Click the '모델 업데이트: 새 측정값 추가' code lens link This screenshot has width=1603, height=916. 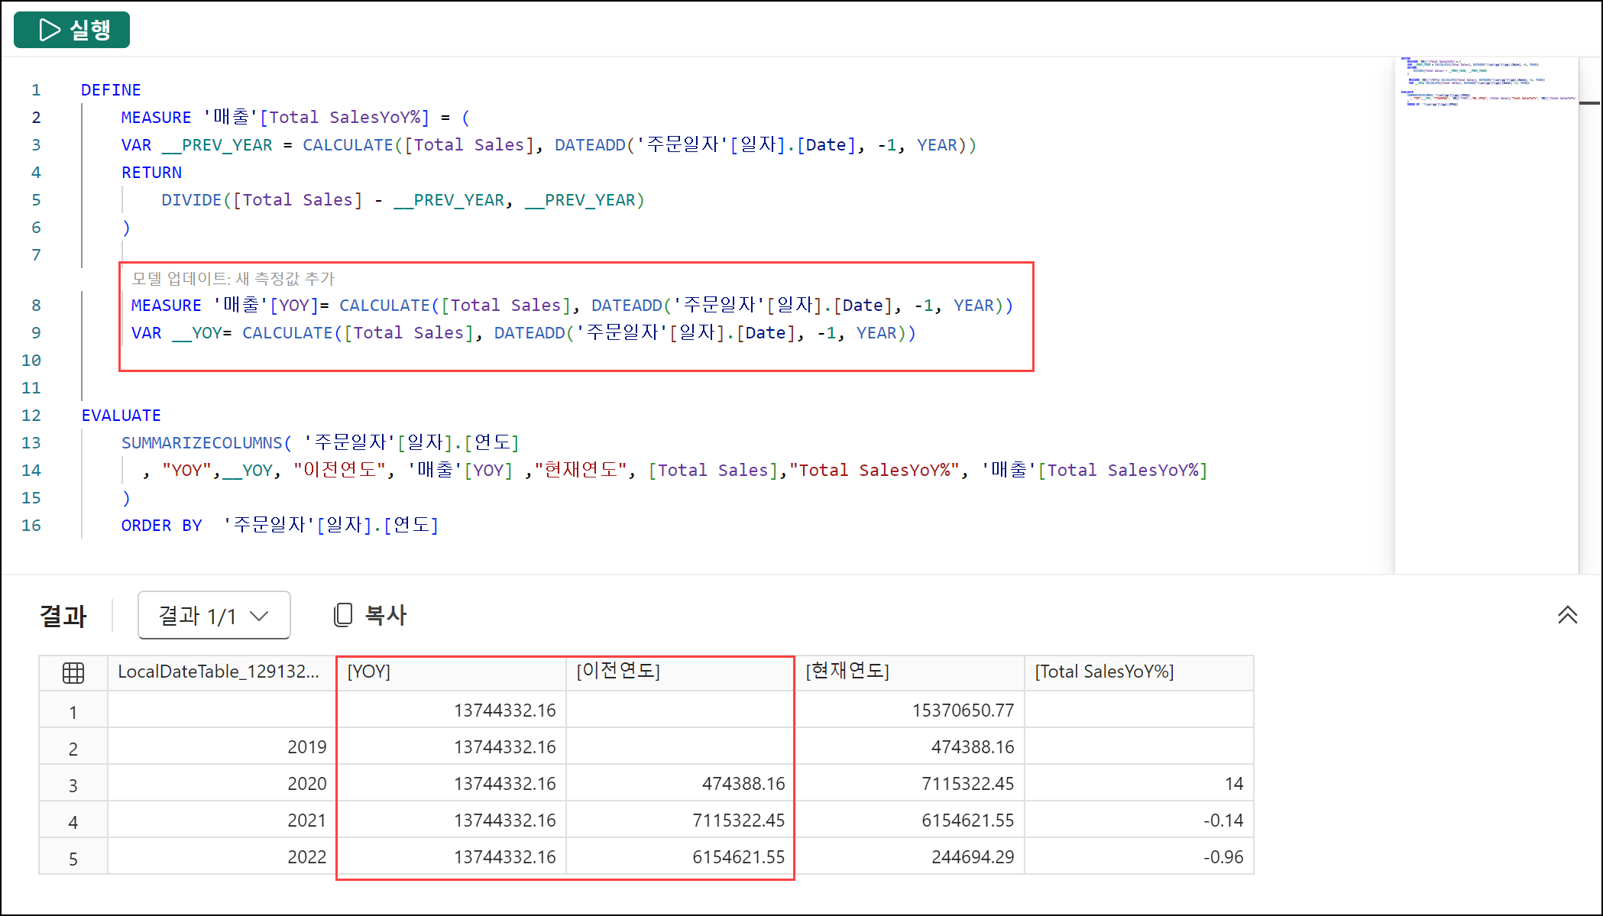(x=233, y=279)
